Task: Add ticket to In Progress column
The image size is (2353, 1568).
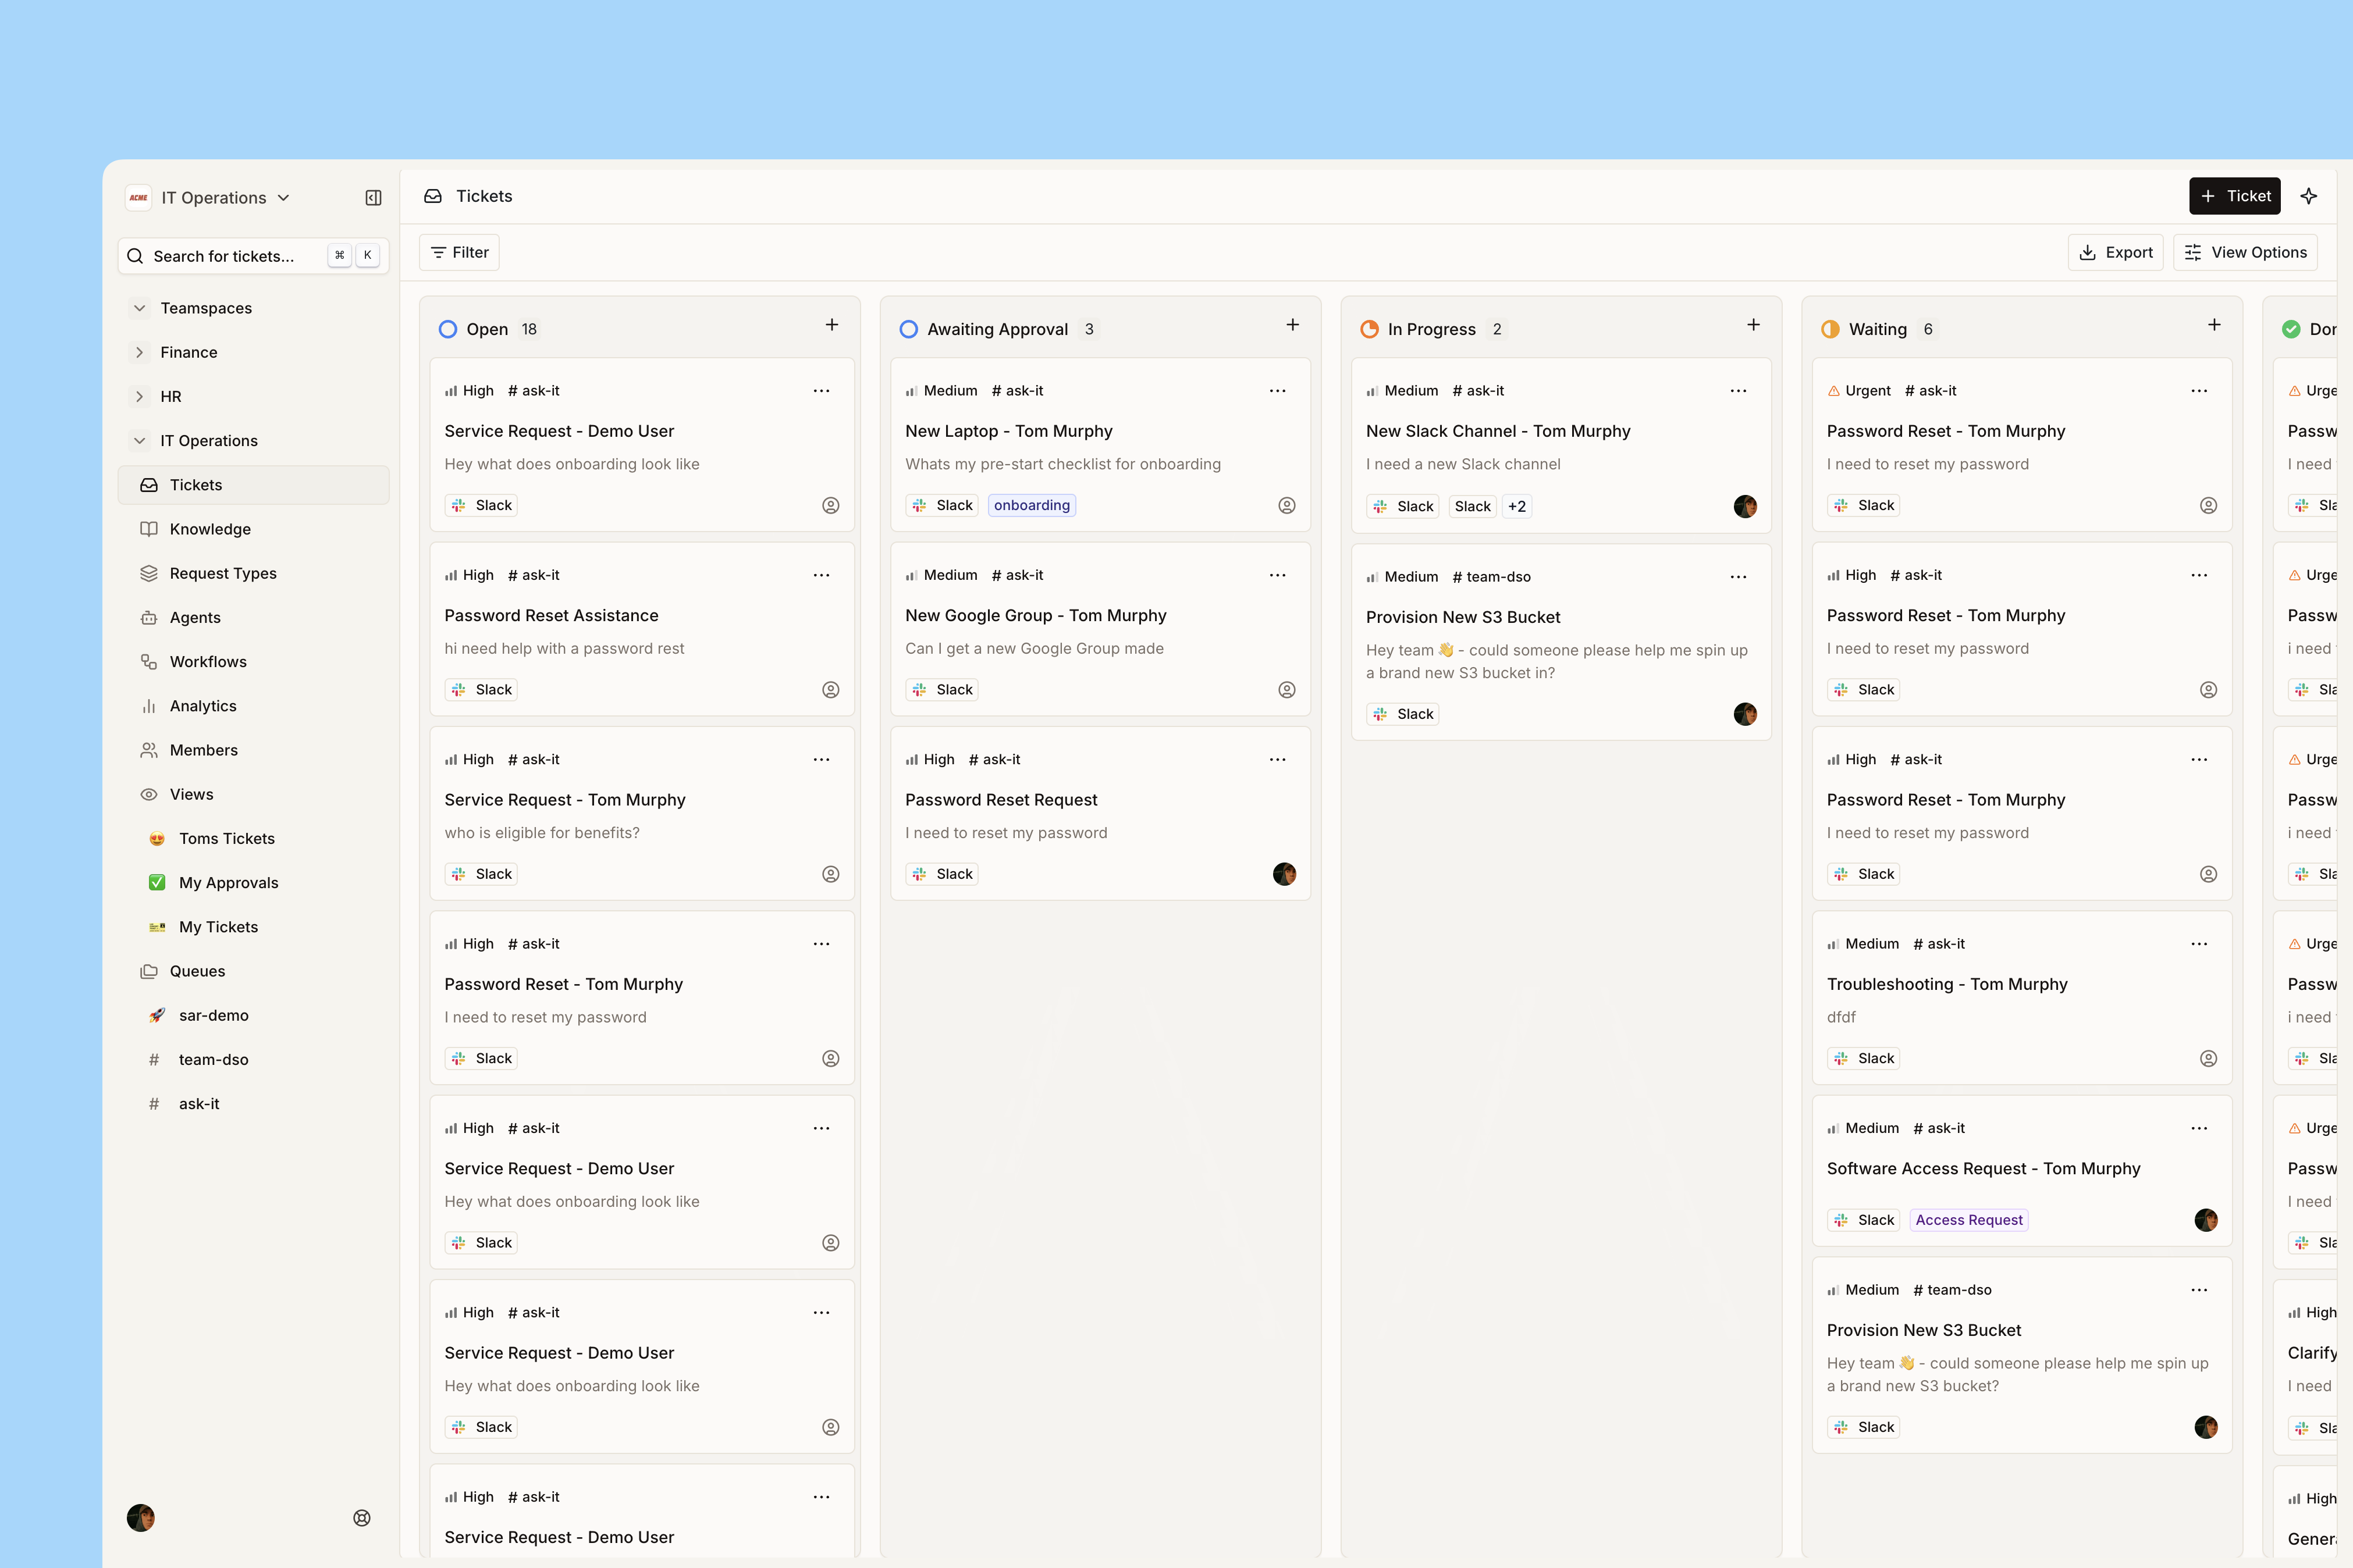Action: pyautogui.click(x=1753, y=325)
